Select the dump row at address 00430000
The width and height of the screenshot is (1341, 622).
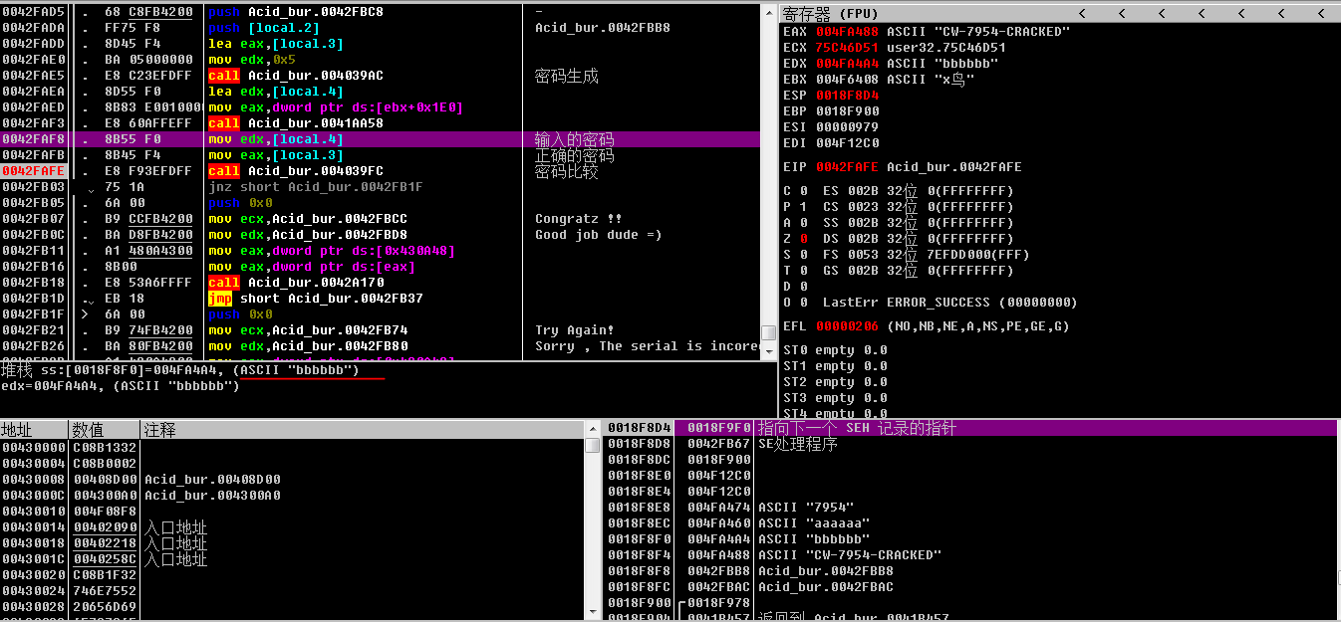click(292, 448)
